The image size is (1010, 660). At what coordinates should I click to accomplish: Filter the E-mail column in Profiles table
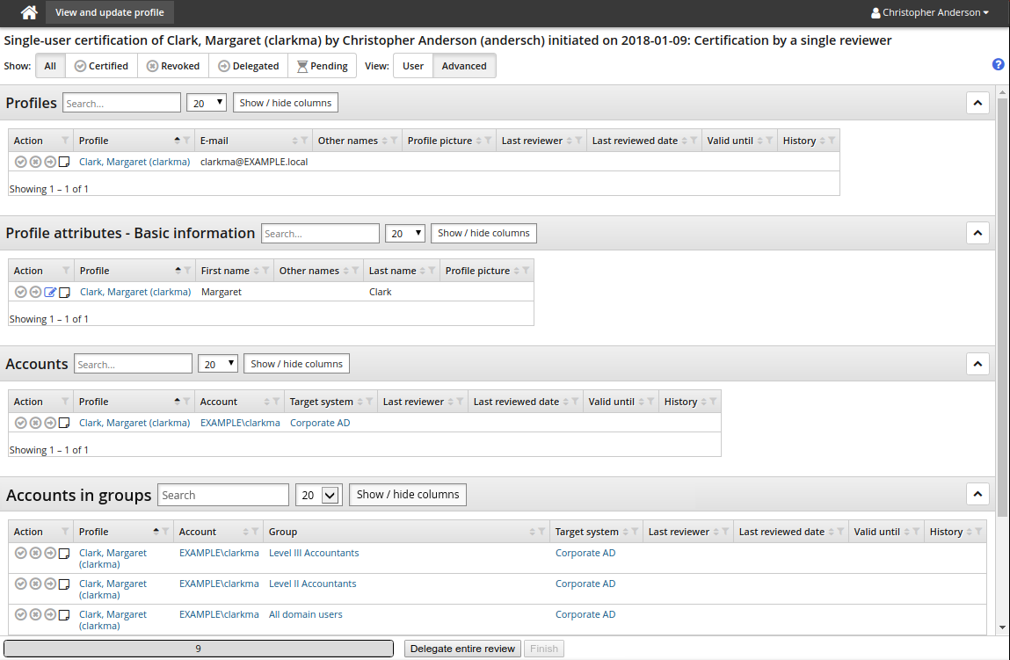click(304, 141)
